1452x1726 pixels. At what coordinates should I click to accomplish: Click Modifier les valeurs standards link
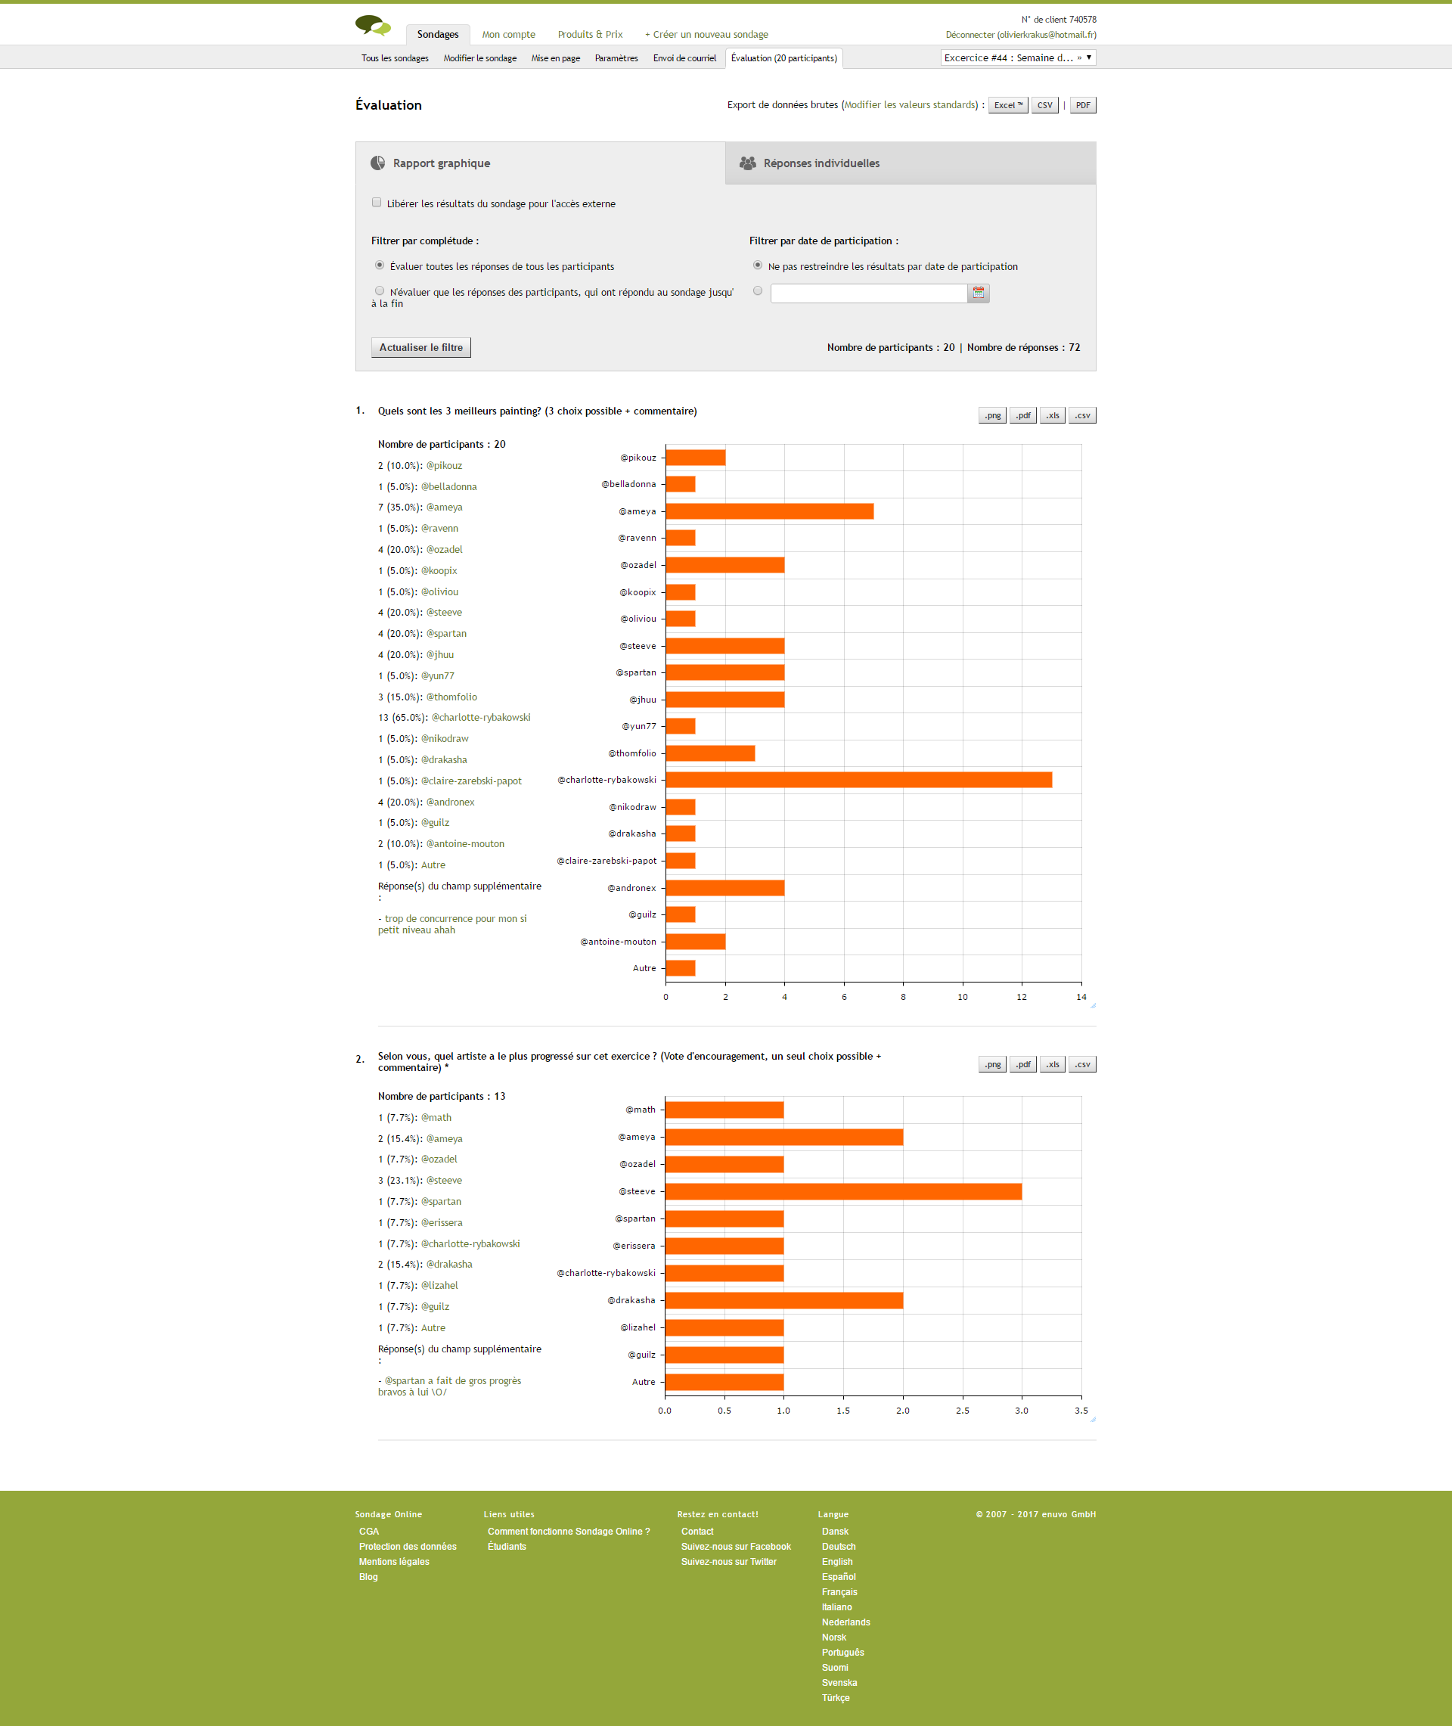tap(911, 105)
